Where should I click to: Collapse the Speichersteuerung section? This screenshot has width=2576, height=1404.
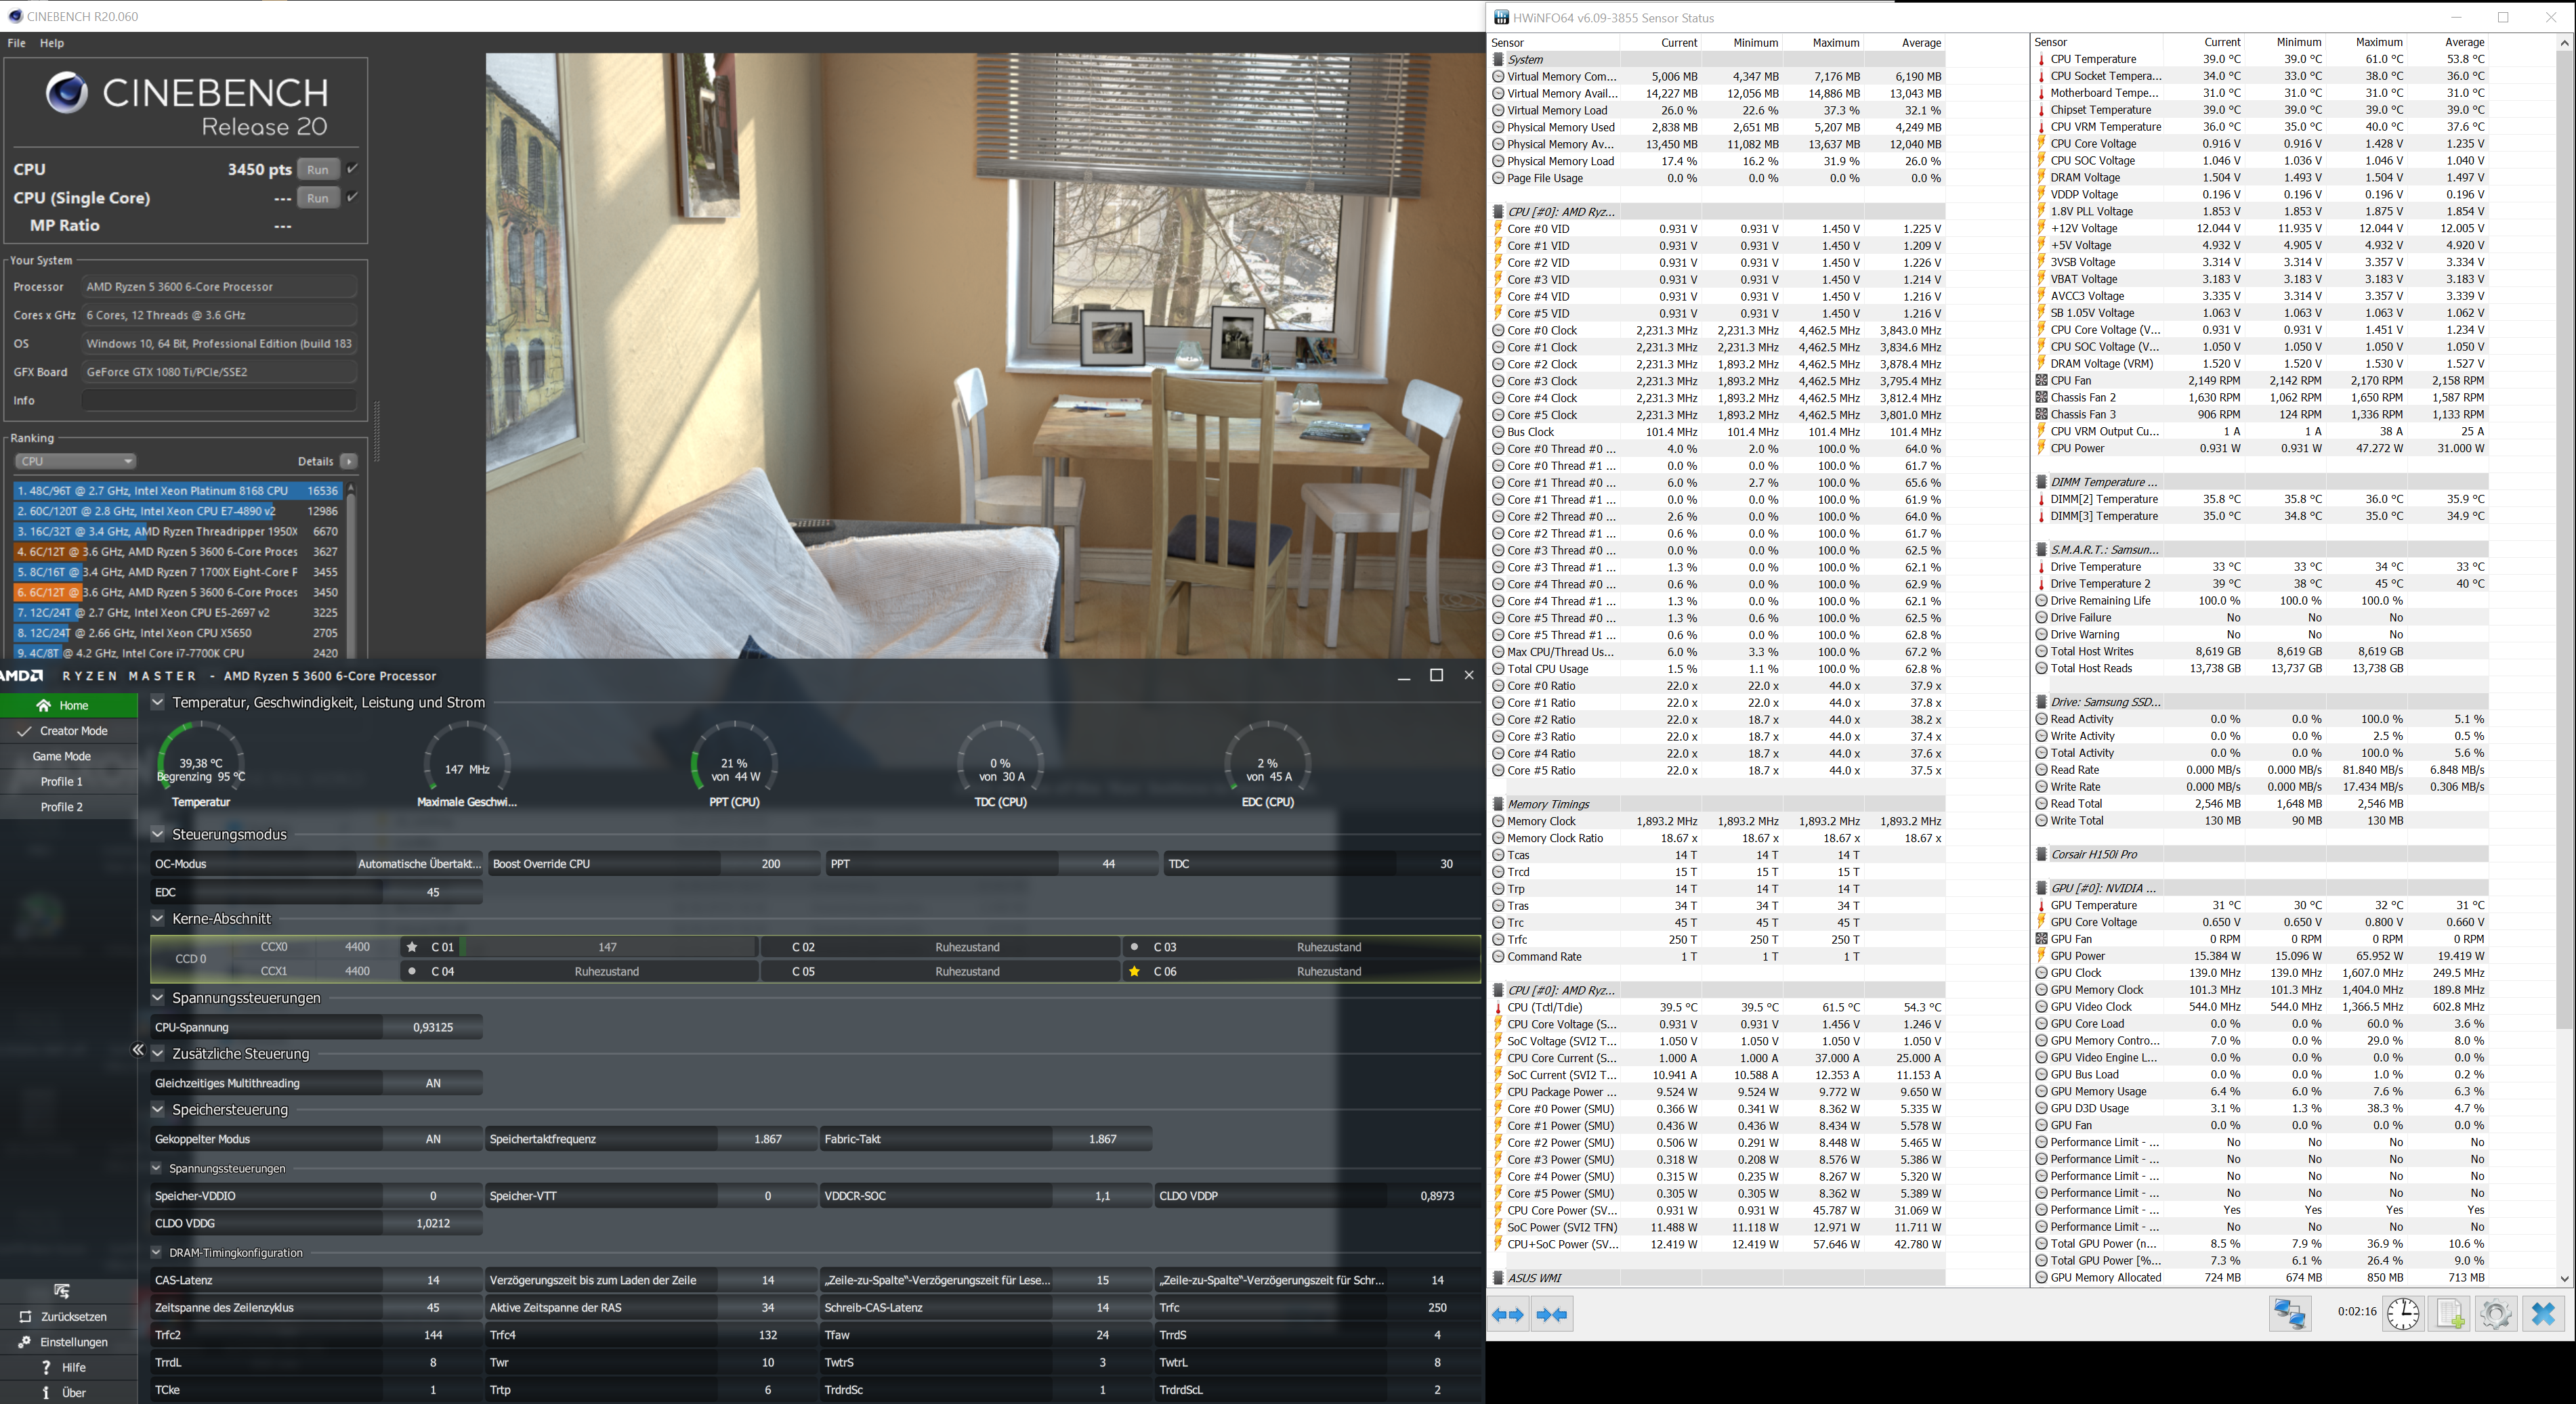(158, 1110)
